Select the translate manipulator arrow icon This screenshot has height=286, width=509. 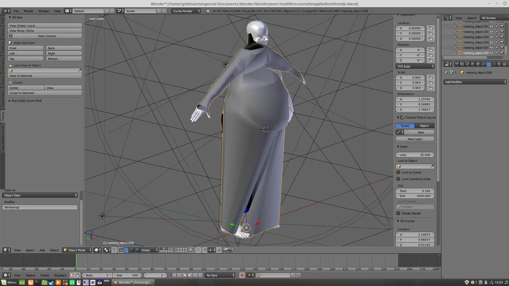click(x=126, y=250)
